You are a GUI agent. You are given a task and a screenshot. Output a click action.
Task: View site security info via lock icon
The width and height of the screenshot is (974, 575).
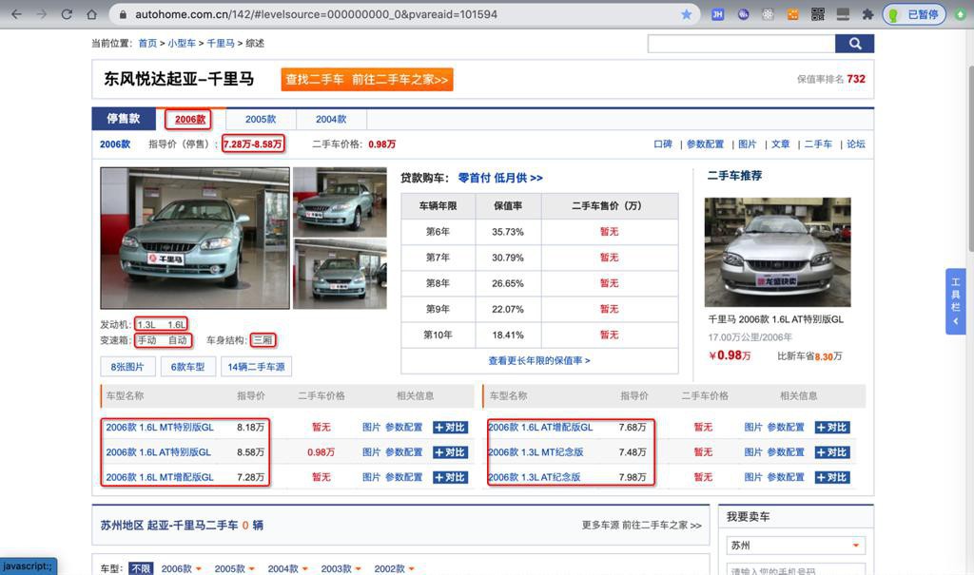[x=123, y=14]
